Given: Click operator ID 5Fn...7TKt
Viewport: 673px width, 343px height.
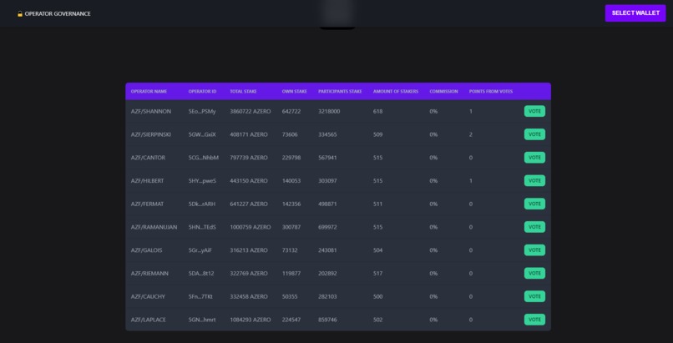Looking at the screenshot, I should pos(200,296).
